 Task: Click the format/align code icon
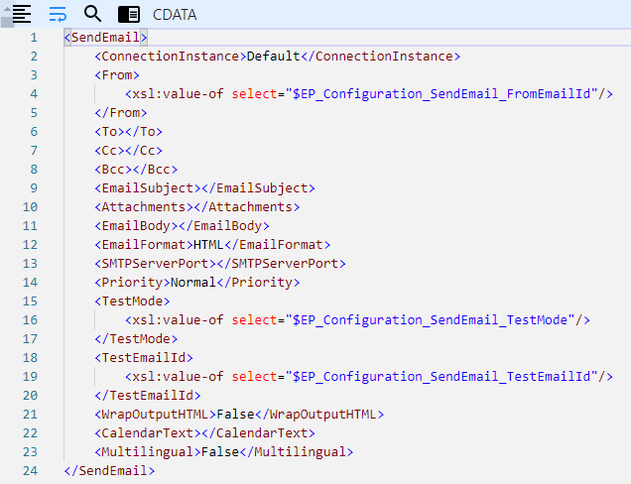pos(21,14)
